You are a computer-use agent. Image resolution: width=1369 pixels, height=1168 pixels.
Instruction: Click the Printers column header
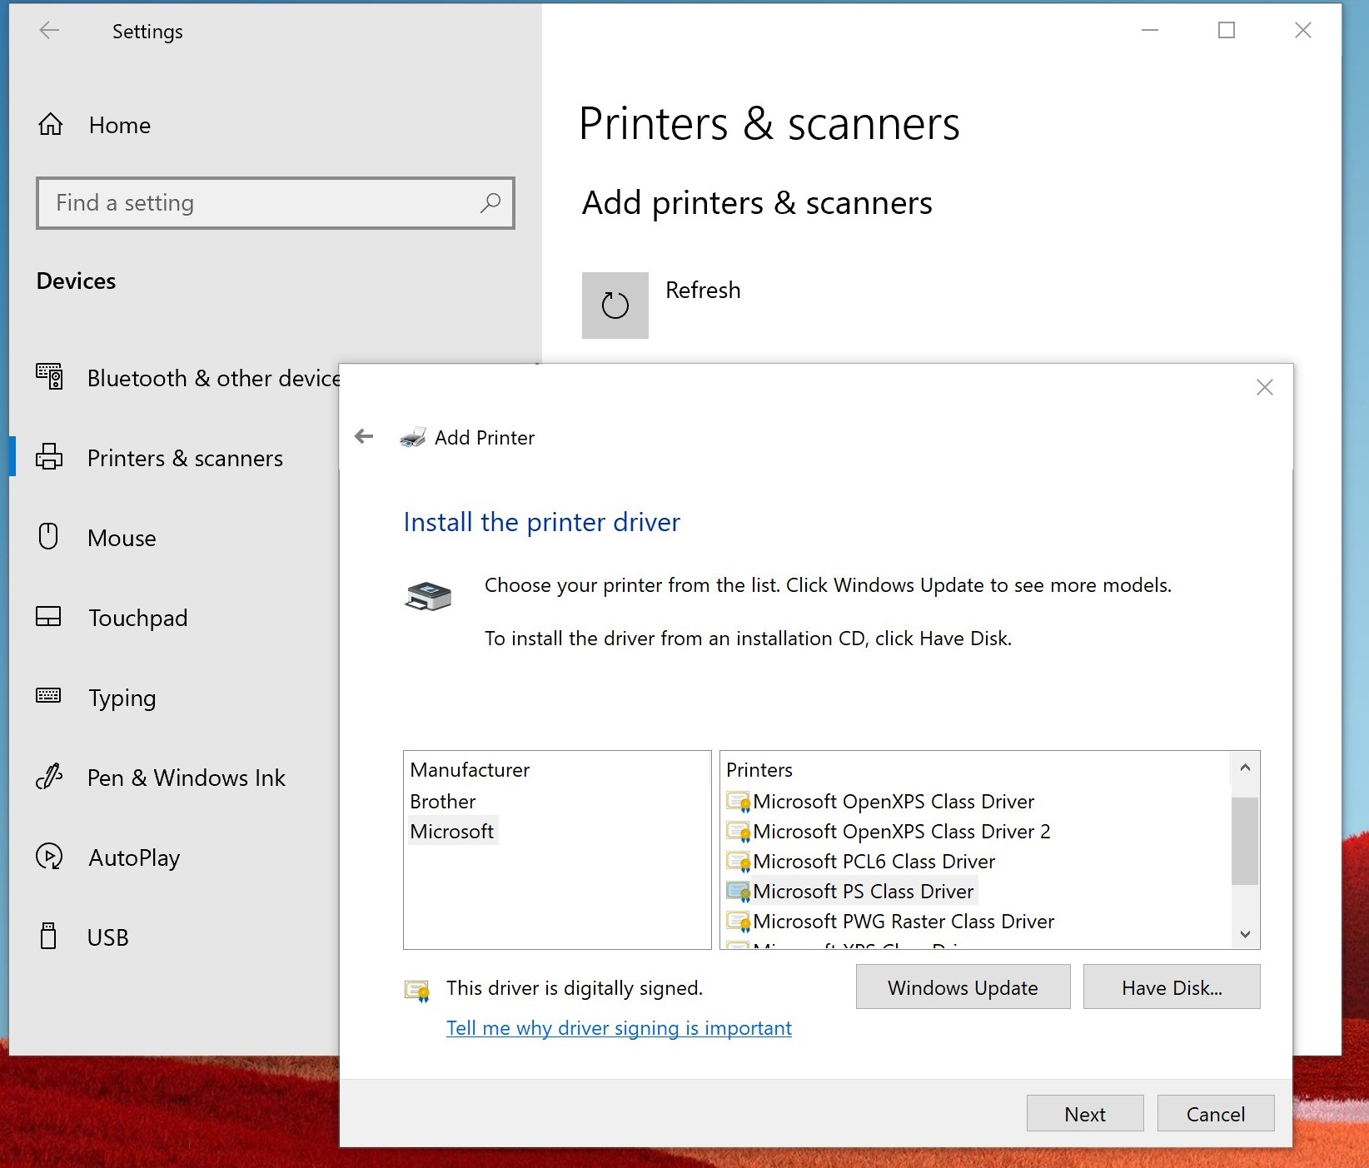coord(759,770)
